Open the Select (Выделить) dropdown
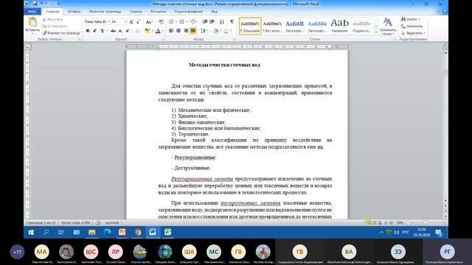This screenshot has height=265, width=472. tap(413, 32)
